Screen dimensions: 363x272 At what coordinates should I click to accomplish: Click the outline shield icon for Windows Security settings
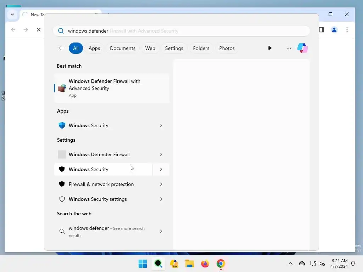(62, 199)
